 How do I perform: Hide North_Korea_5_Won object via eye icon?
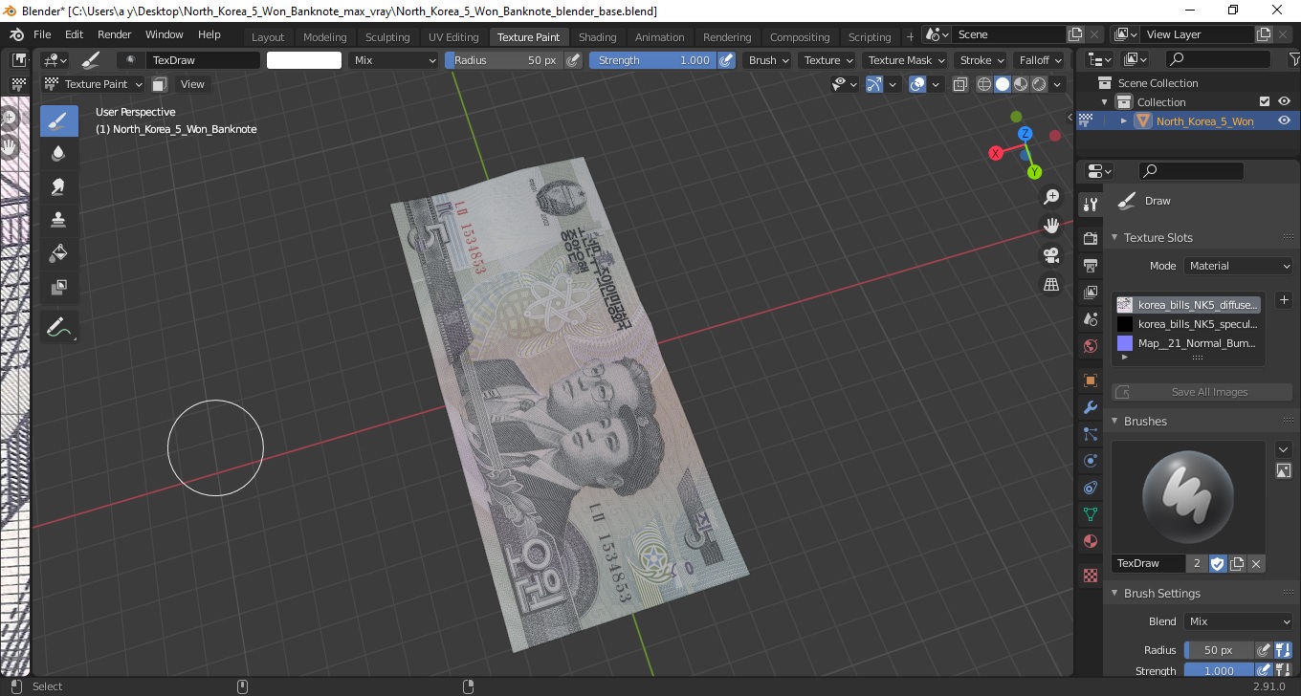(1284, 120)
